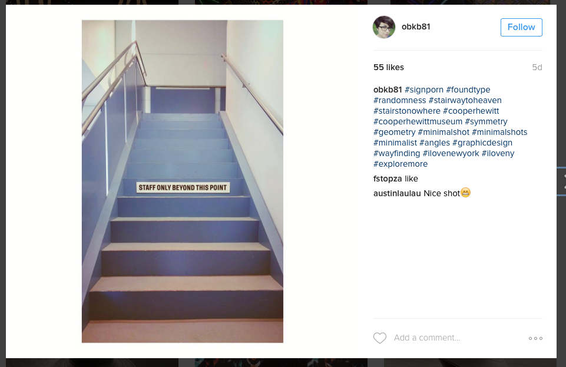Open the #graphicdesign hashtag
566x367 pixels.
[482, 143]
